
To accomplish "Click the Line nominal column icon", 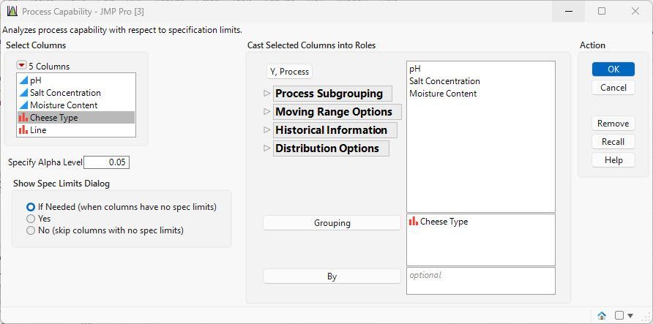I will click(x=23, y=130).
